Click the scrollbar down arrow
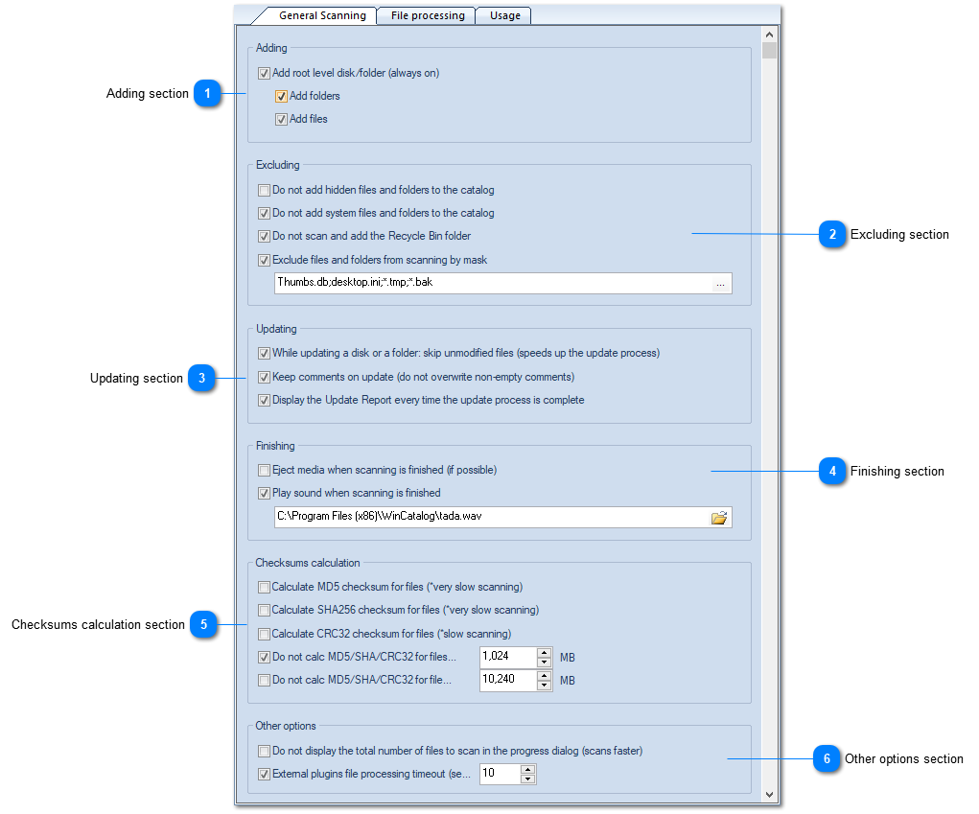This screenshot has width=979, height=814. [769, 795]
